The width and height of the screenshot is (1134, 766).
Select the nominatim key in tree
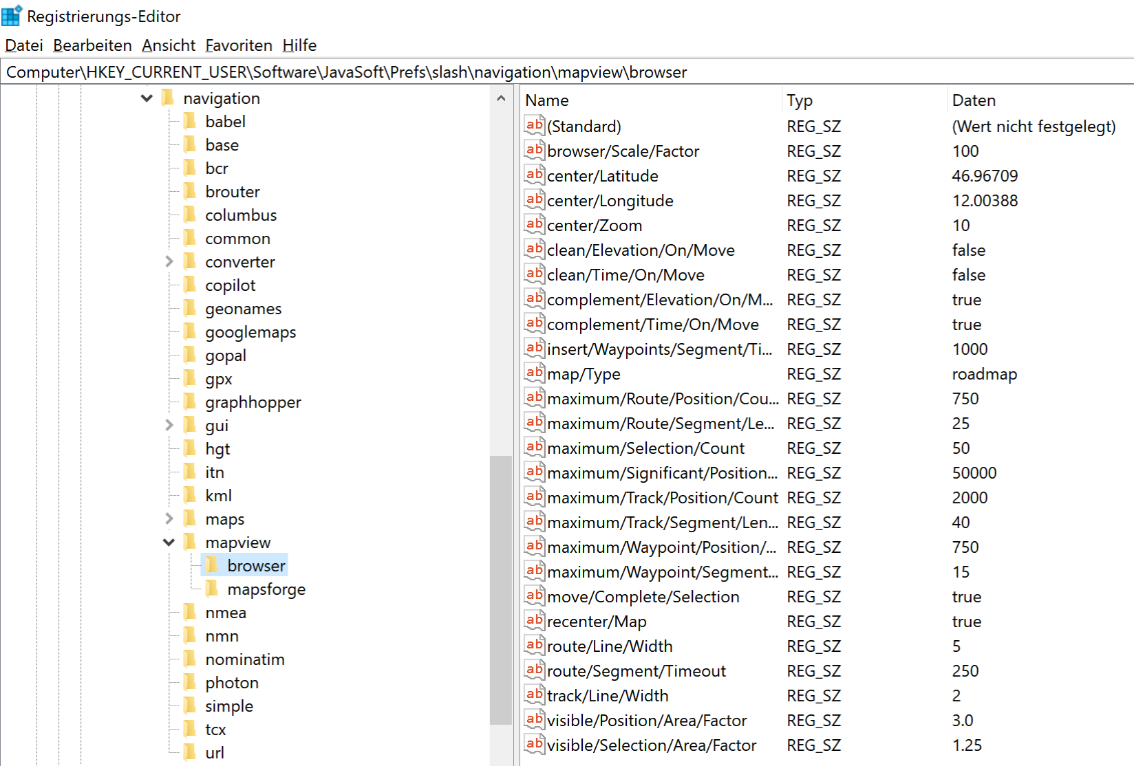point(244,659)
